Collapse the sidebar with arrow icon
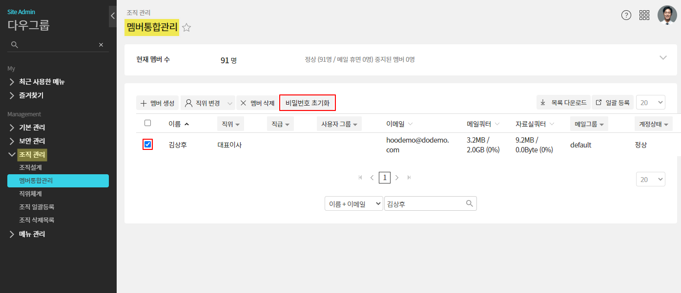Screen dimensions: 681x293 (113, 16)
